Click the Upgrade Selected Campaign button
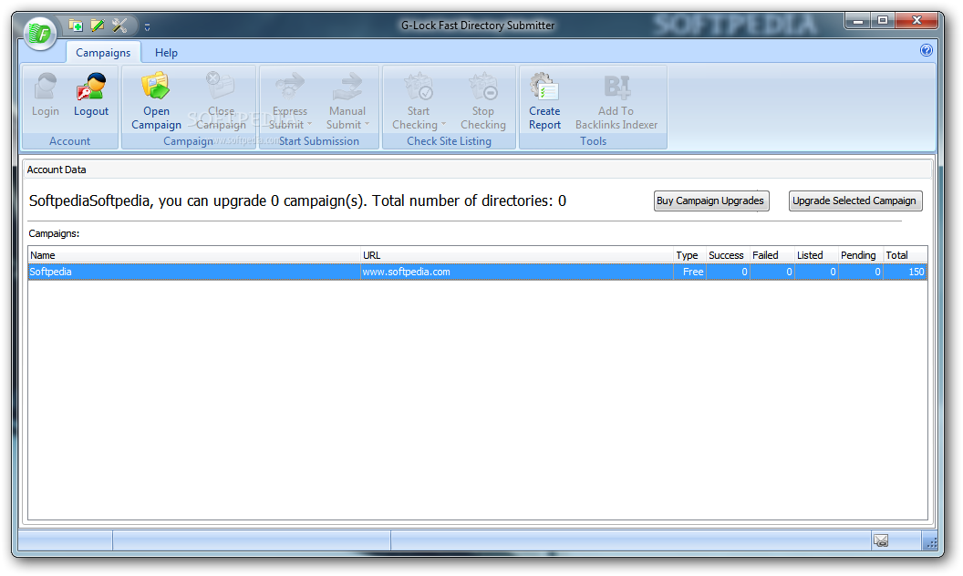The width and height of the screenshot is (963, 576). 854,201
